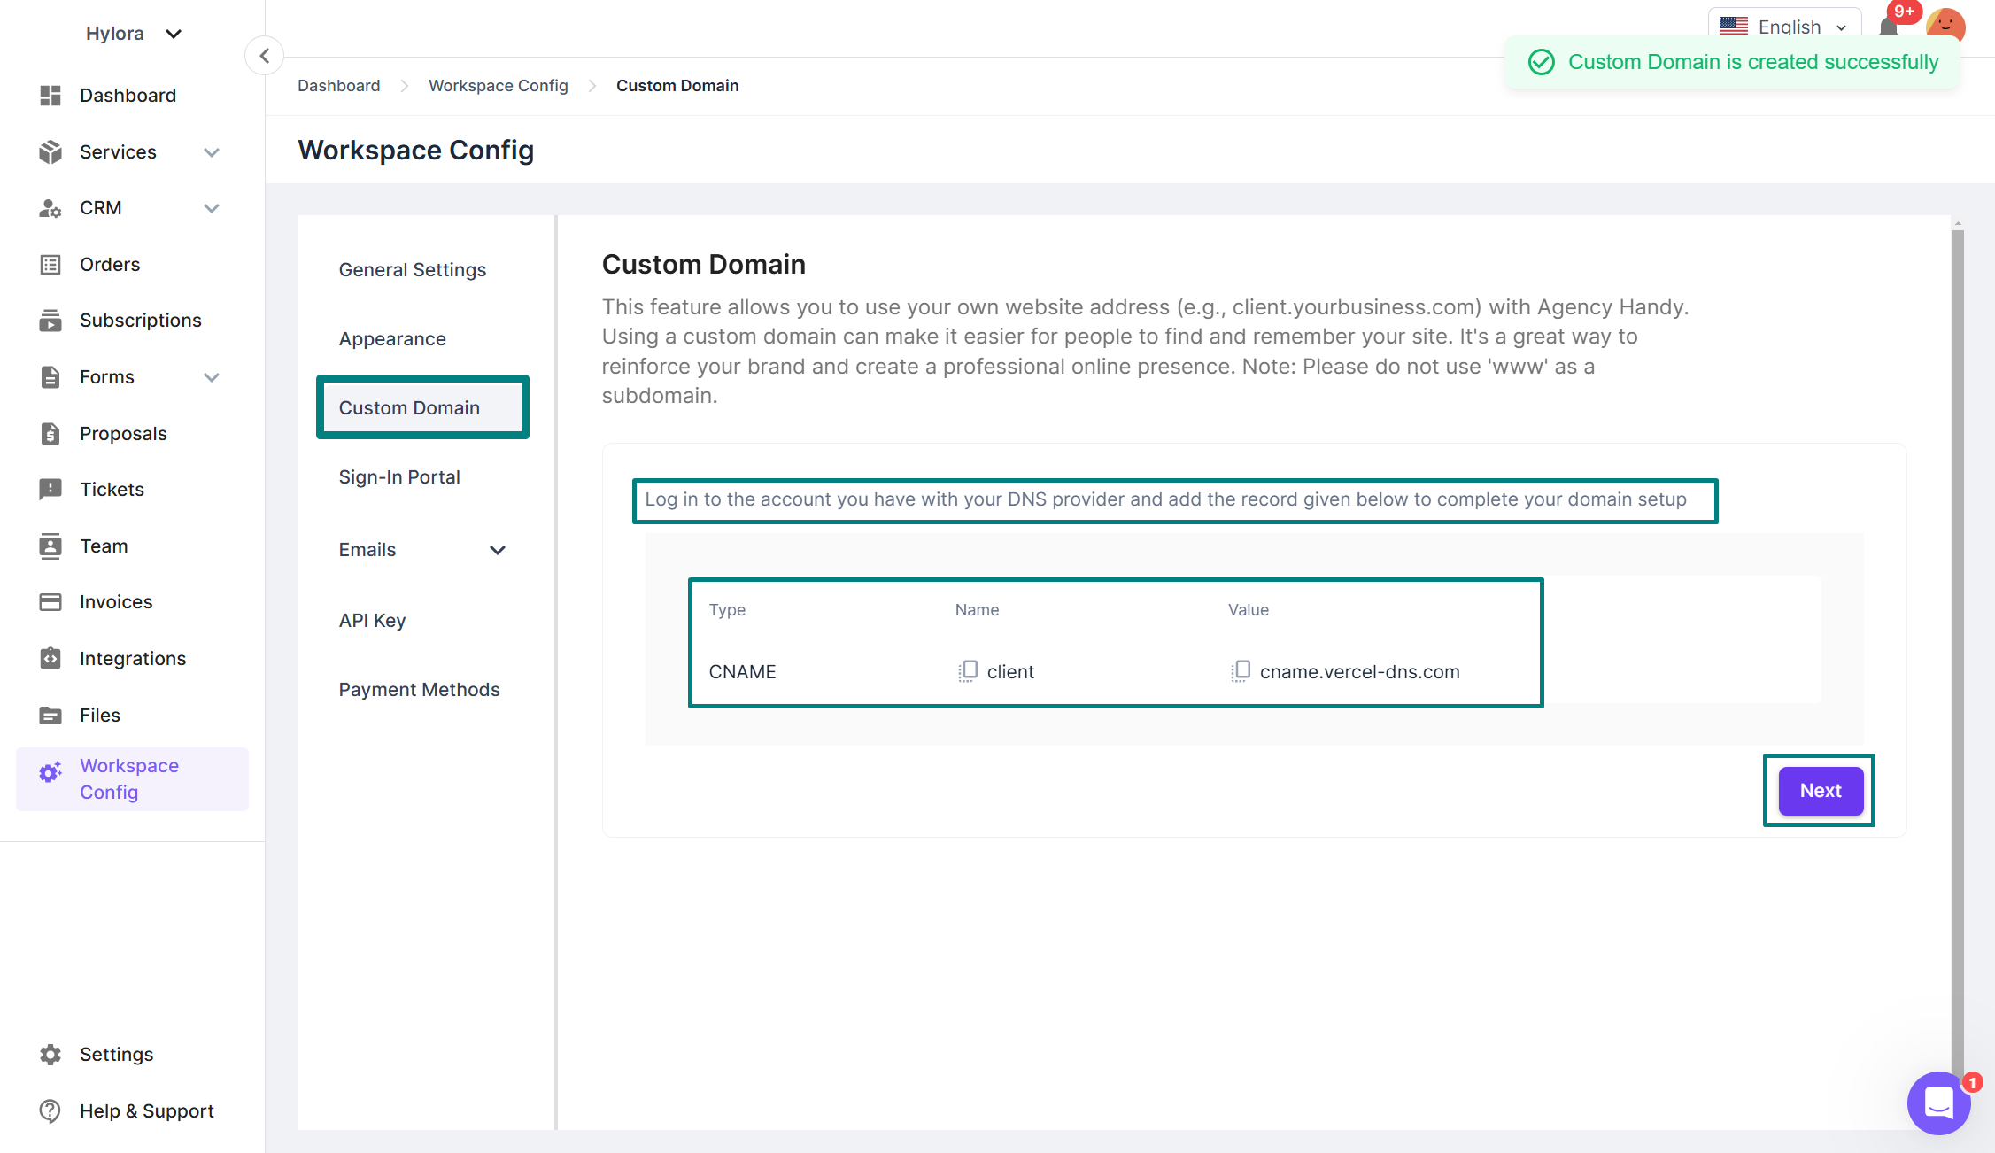Follow the Workspace Config breadcrumb link
The height and width of the screenshot is (1153, 1995).
pyautogui.click(x=498, y=86)
